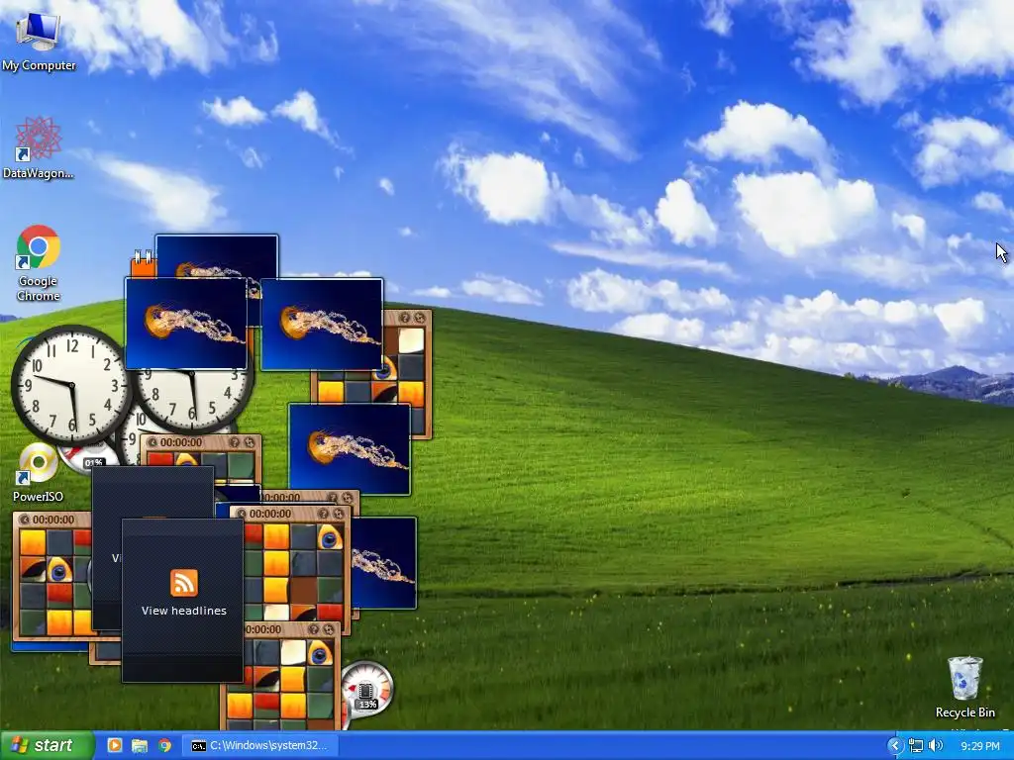The height and width of the screenshot is (760, 1014).
Task: Select the fully visible analog clock gadget
Action: tap(71, 385)
